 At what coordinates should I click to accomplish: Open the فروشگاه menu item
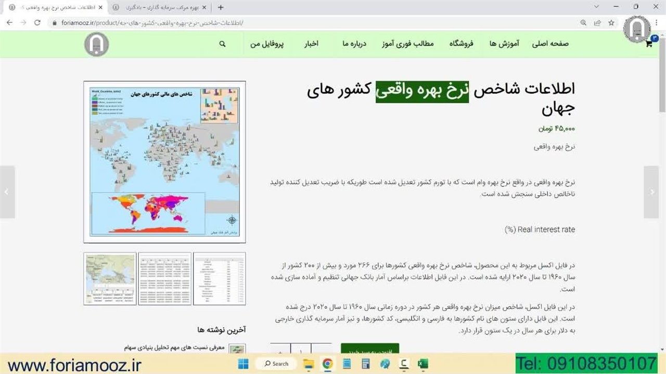tap(461, 44)
